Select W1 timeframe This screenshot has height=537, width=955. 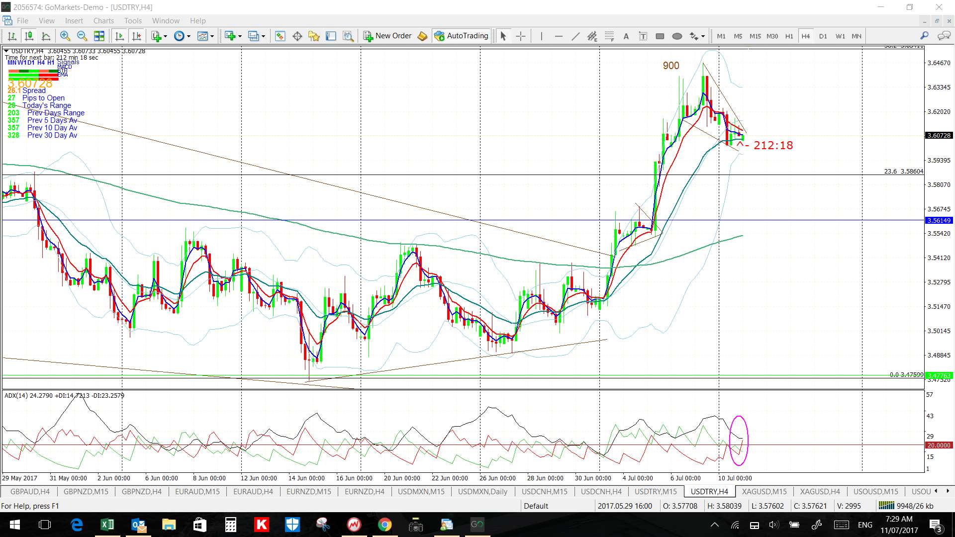[840, 36]
